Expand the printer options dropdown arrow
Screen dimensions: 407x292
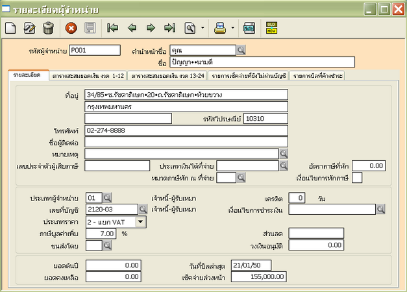[x=232, y=29]
